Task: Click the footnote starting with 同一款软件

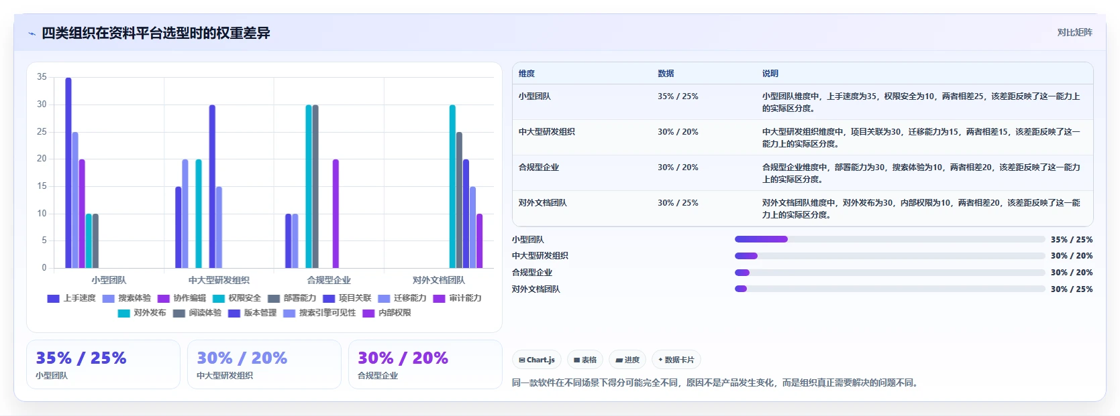Action: [x=716, y=383]
